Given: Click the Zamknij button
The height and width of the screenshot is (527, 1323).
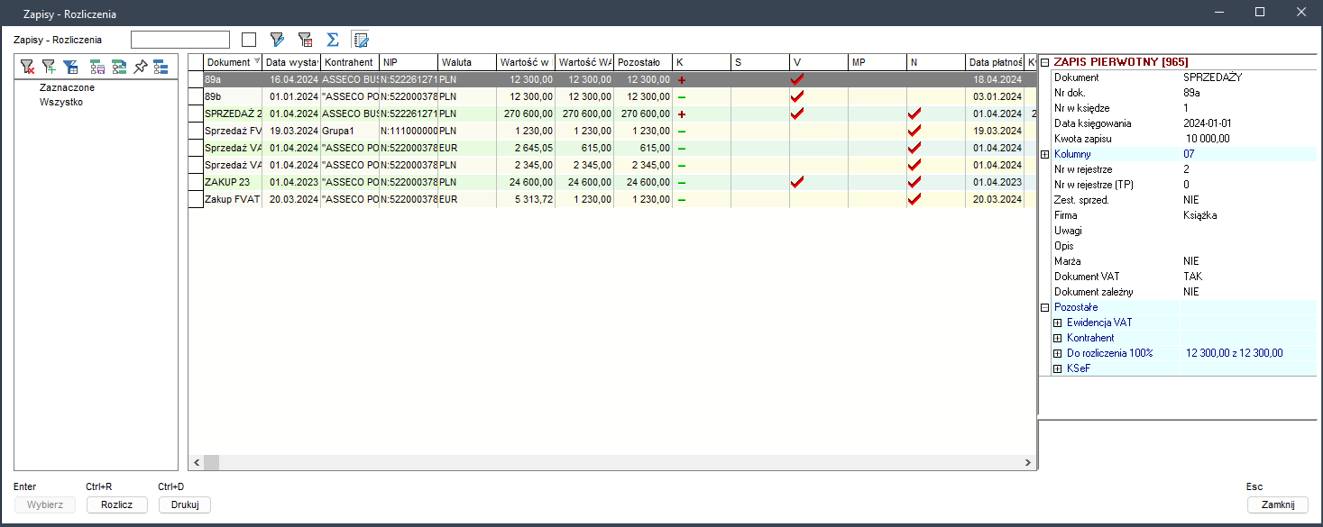Looking at the screenshot, I should [1278, 504].
